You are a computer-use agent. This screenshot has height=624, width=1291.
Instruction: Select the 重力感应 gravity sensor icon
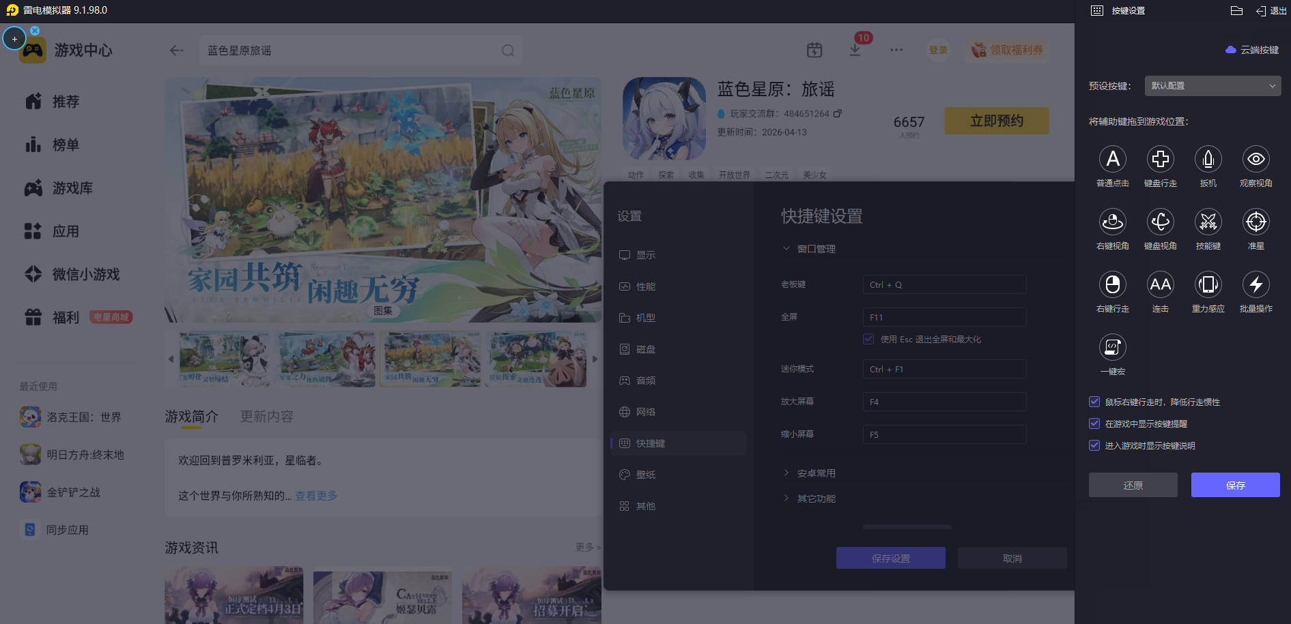coord(1208,284)
